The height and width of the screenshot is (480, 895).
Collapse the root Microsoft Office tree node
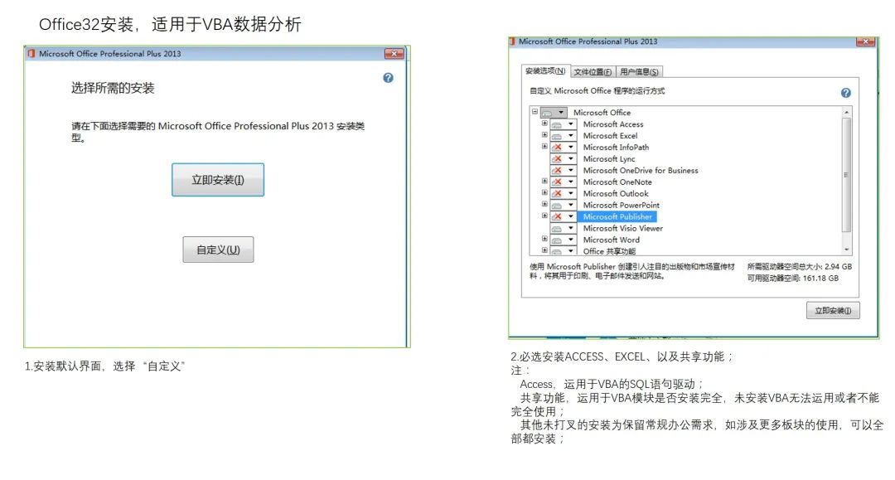coord(535,112)
